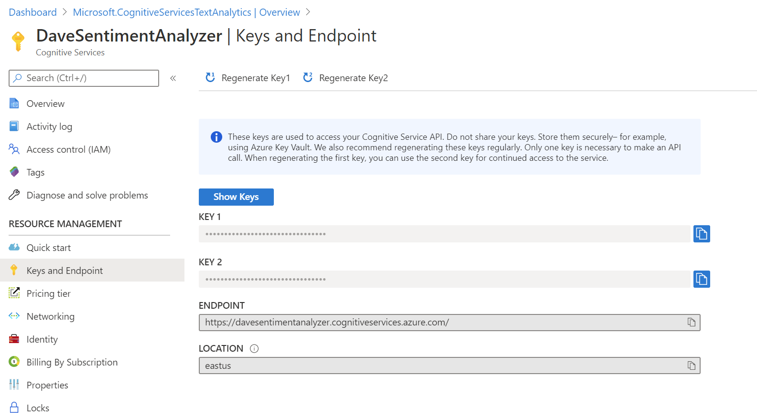Image resolution: width=757 pixels, height=418 pixels.
Task: Click the Tags icon in sidebar
Action: [14, 172]
